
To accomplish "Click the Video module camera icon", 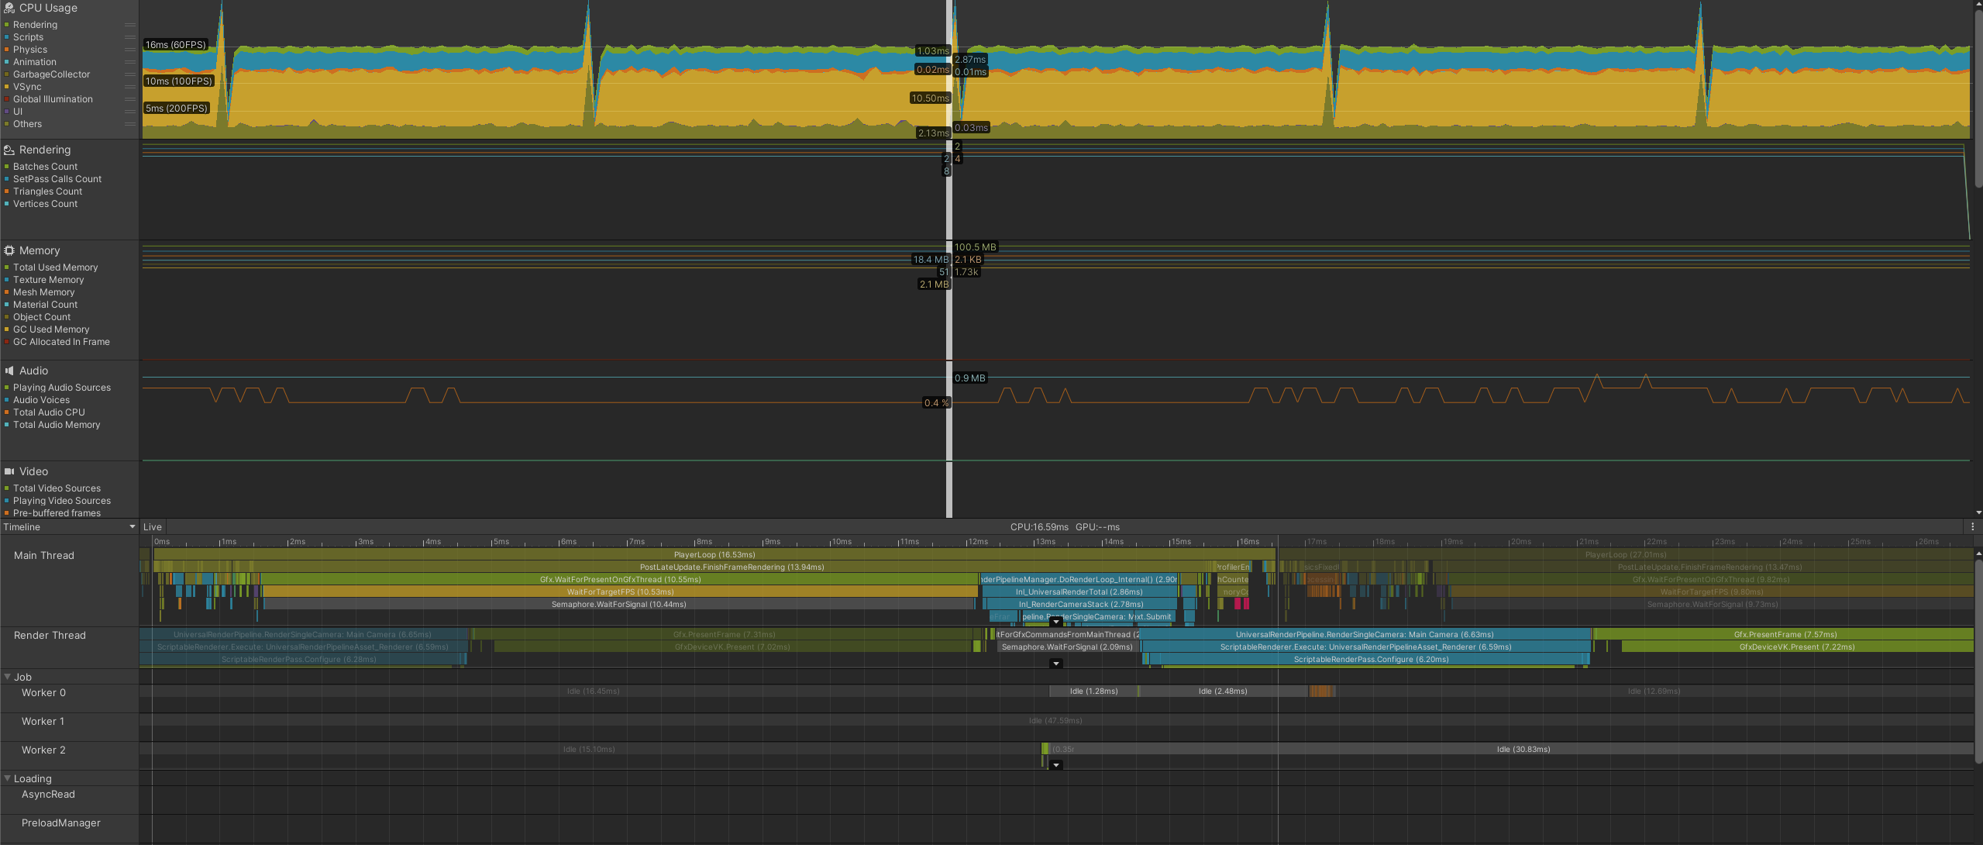I will coord(9,472).
